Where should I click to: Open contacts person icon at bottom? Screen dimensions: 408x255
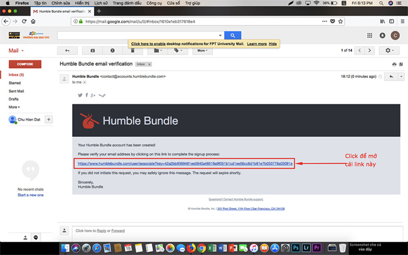25,237
